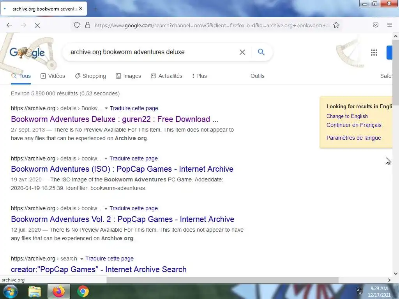This screenshot has height=299, width=399.
Task: Switch to the Images tab
Action: pyautogui.click(x=128, y=76)
